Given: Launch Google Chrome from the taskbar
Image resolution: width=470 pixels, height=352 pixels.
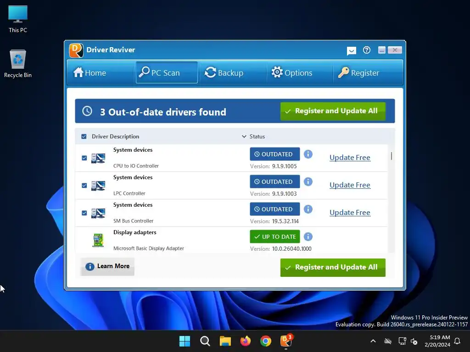Looking at the screenshot, I should 266,341.
